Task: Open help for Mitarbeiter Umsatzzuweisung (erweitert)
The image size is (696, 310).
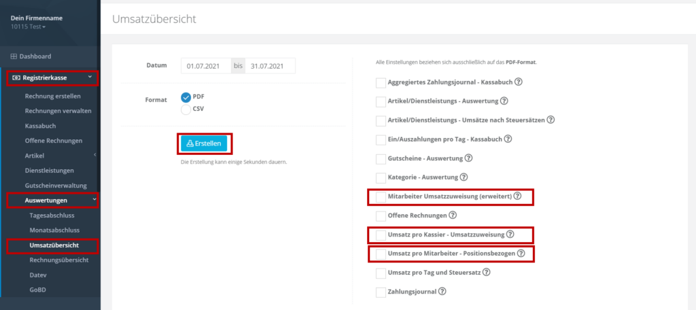Action: 517,196
